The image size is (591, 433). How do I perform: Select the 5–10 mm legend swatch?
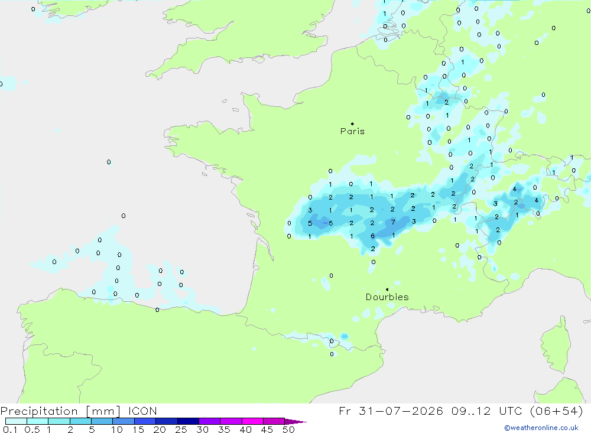point(102,421)
